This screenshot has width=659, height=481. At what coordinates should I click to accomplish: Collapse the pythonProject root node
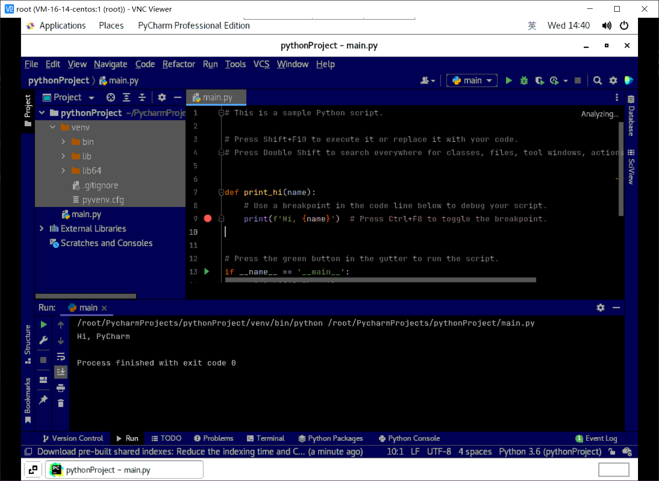click(x=42, y=113)
